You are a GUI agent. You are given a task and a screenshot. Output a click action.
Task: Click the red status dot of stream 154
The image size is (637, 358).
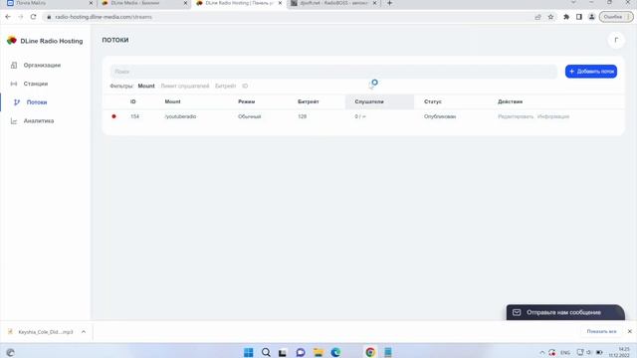pos(113,116)
